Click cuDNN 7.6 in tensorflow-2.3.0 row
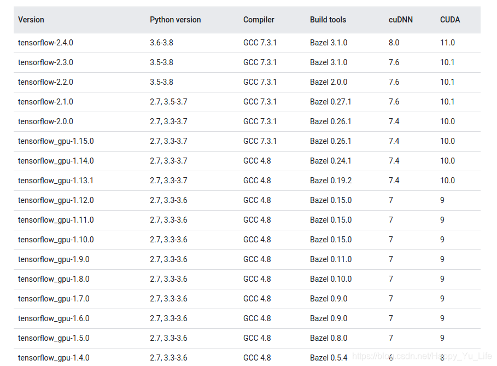 (x=394, y=62)
